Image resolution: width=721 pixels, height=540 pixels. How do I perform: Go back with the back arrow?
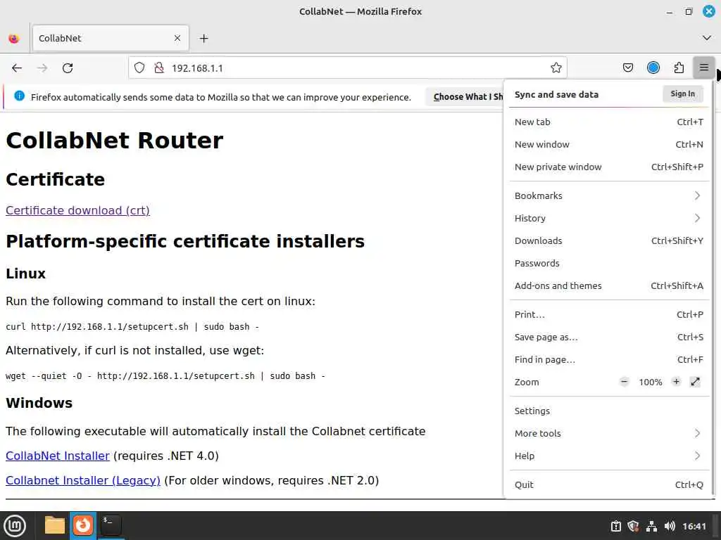pyautogui.click(x=17, y=68)
